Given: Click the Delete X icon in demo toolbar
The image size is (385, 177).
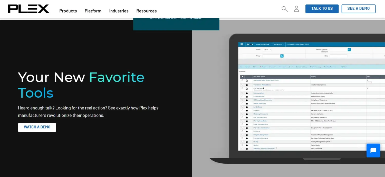Looking at the screenshot, I should (x=261, y=67).
